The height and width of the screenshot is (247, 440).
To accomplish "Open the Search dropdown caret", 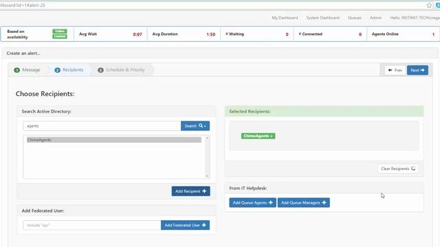I will point(205,126).
